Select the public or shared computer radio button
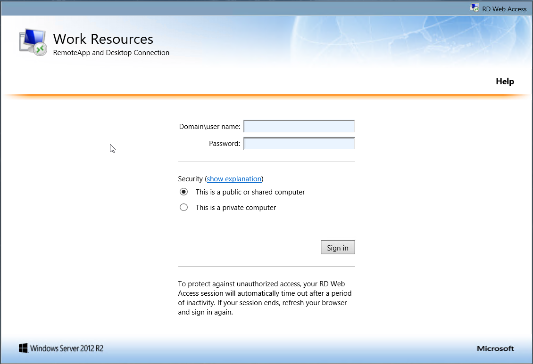 click(x=184, y=192)
